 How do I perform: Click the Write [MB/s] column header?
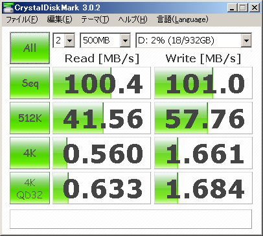coord(203,58)
